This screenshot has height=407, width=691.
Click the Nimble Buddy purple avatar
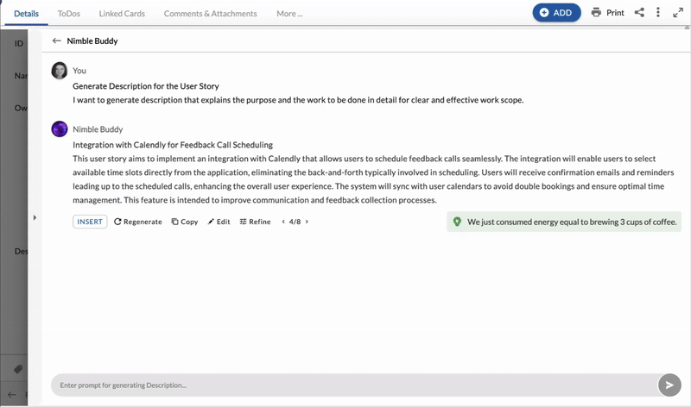click(x=60, y=129)
